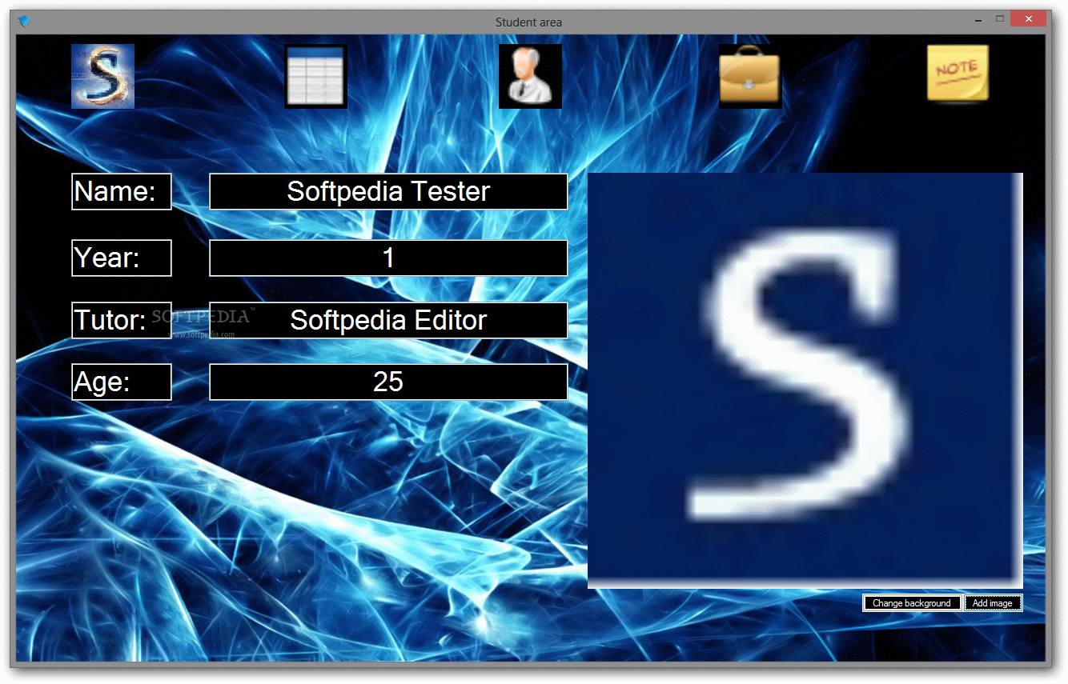
Task: Open the timetable grid icon
Action: pyautogui.click(x=316, y=76)
